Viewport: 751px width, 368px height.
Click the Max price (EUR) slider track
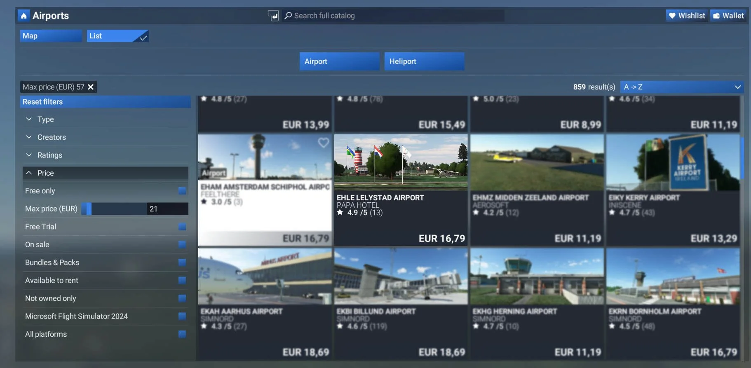click(114, 209)
